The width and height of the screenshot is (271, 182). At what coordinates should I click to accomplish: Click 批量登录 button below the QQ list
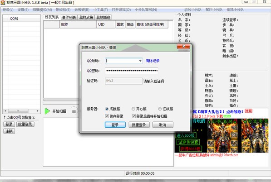[25, 124]
